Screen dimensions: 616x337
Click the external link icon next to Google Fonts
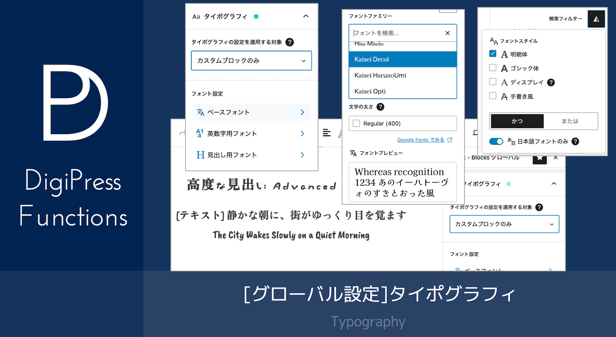(x=450, y=140)
